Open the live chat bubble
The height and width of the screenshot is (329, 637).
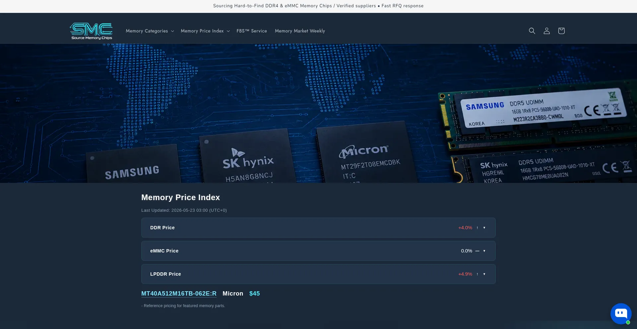621,313
